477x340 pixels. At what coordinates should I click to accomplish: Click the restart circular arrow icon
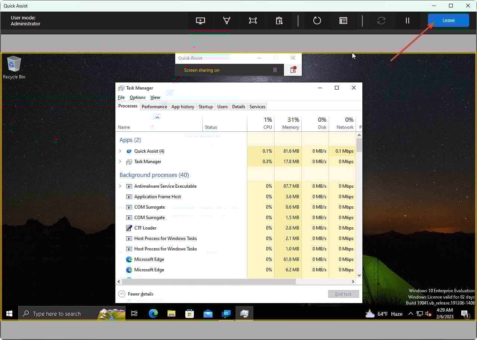tap(317, 21)
